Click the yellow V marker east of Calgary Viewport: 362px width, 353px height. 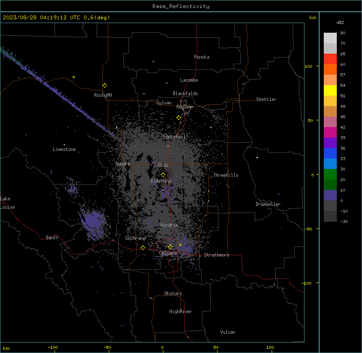[x=180, y=245]
